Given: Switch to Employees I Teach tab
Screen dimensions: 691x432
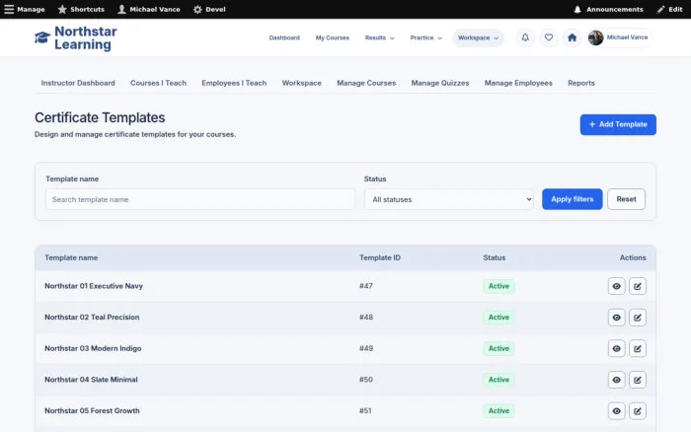Looking at the screenshot, I should coord(234,83).
